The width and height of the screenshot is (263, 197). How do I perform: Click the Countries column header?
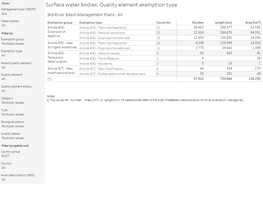click(x=163, y=23)
